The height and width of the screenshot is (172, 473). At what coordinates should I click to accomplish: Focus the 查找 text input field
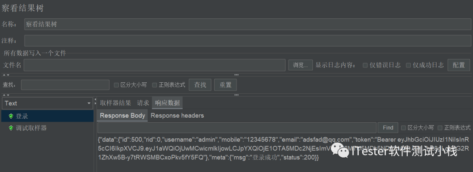65,85
